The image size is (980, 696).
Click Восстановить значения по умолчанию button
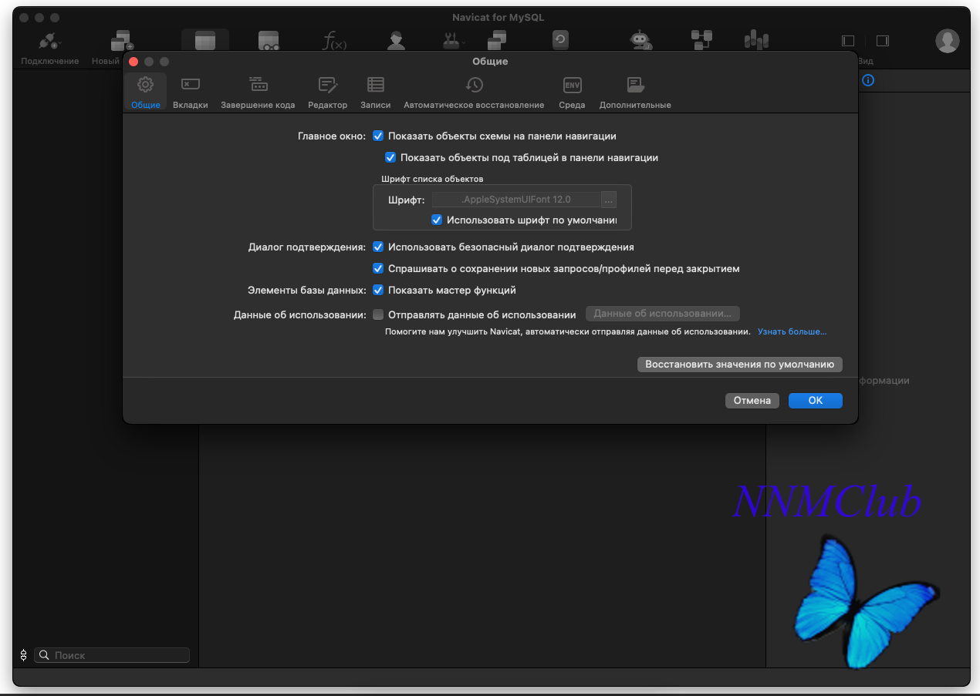point(740,364)
